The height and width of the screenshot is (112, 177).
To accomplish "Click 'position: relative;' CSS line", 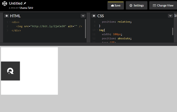I will point(117,22).
